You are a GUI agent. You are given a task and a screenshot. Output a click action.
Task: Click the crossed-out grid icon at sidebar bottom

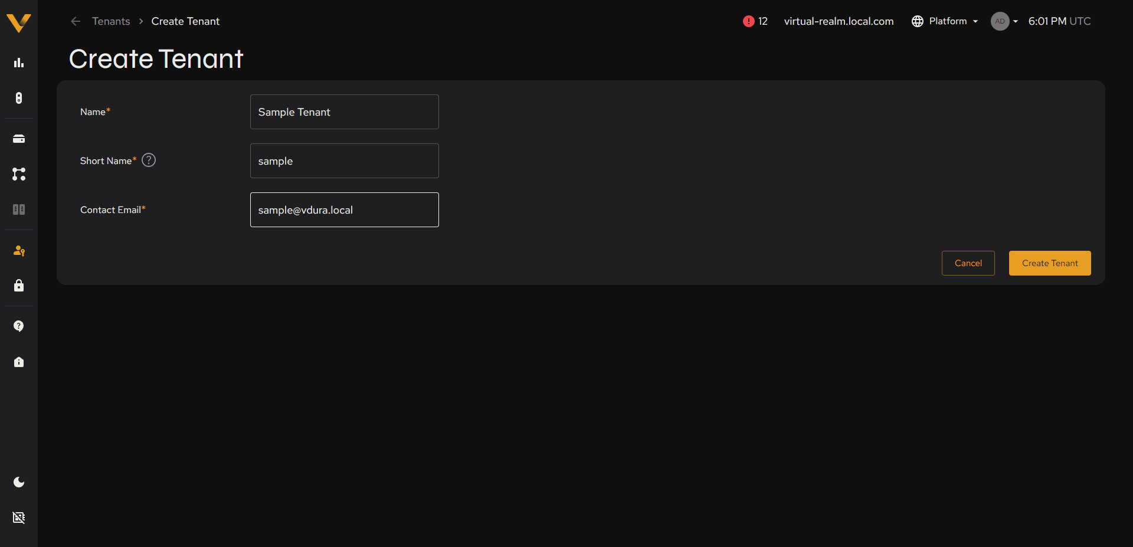point(19,517)
